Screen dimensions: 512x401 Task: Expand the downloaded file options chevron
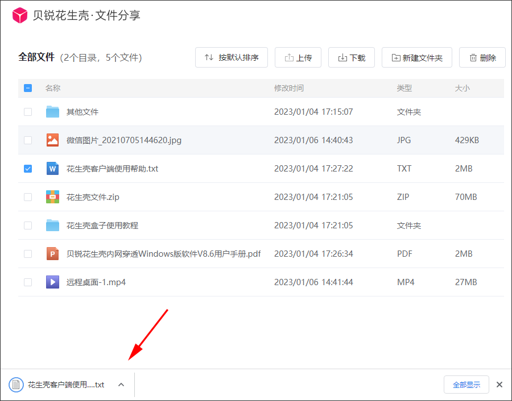pos(121,385)
